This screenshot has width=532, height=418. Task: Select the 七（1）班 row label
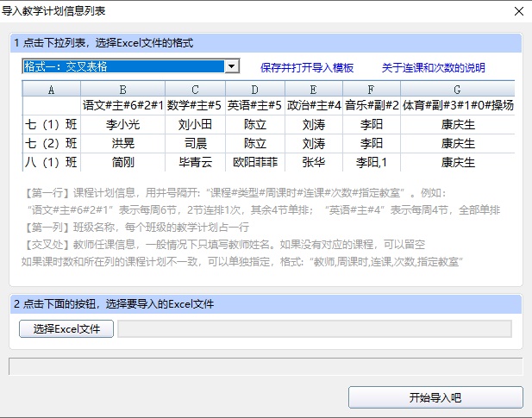coord(51,124)
